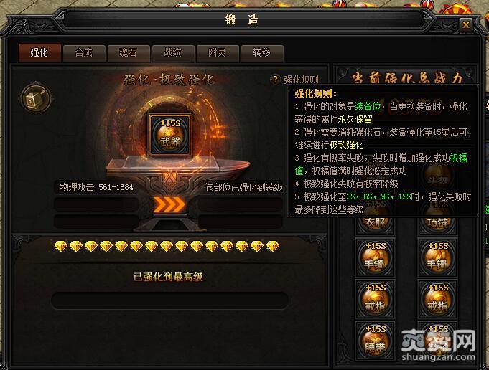Open the 转移 tab
Screen dimensions: 489x370
262,52
